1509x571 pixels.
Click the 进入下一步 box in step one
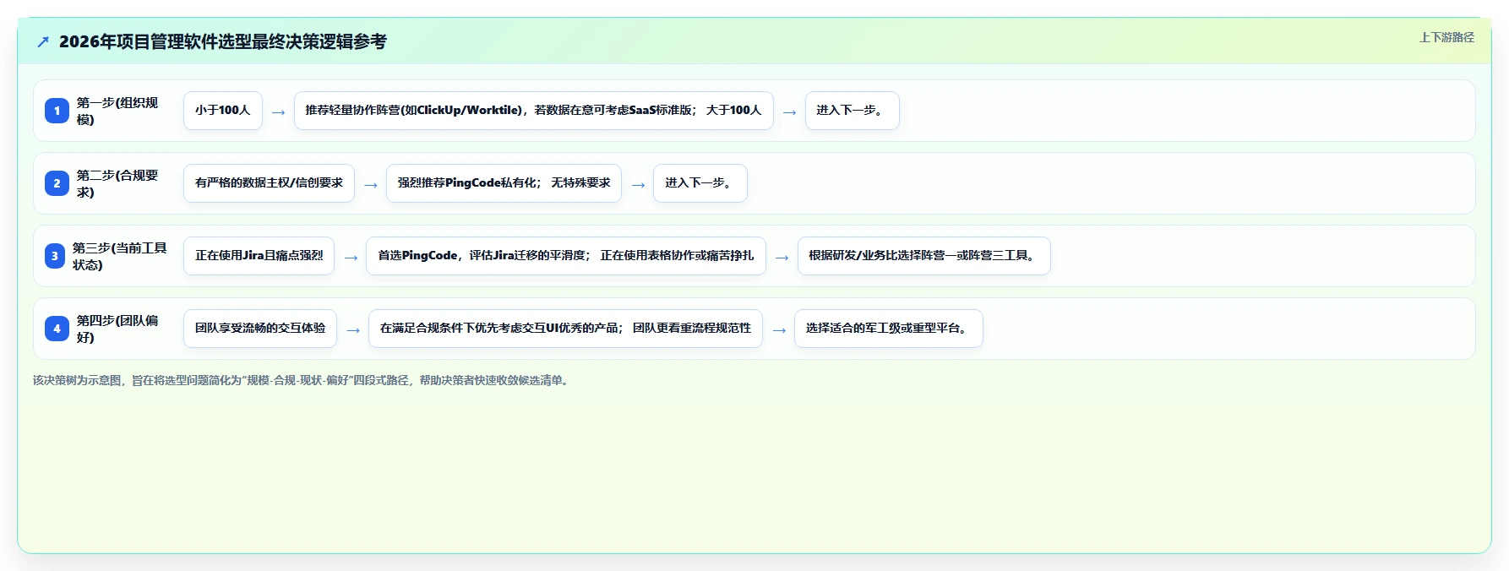[x=853, y=111]
